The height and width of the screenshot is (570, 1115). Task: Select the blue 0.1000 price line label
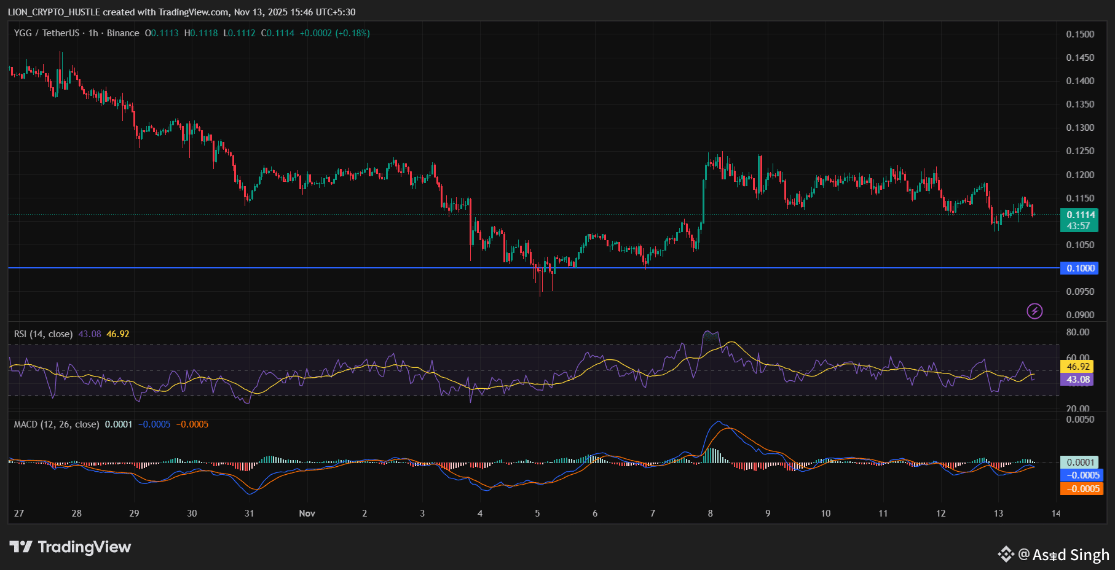(x=1079, y=268)
